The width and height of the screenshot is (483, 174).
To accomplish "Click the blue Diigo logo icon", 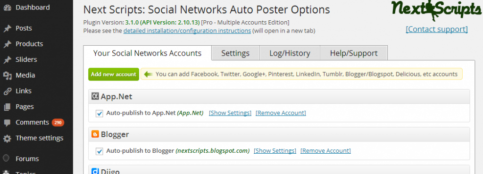I will tap(95, 171).
